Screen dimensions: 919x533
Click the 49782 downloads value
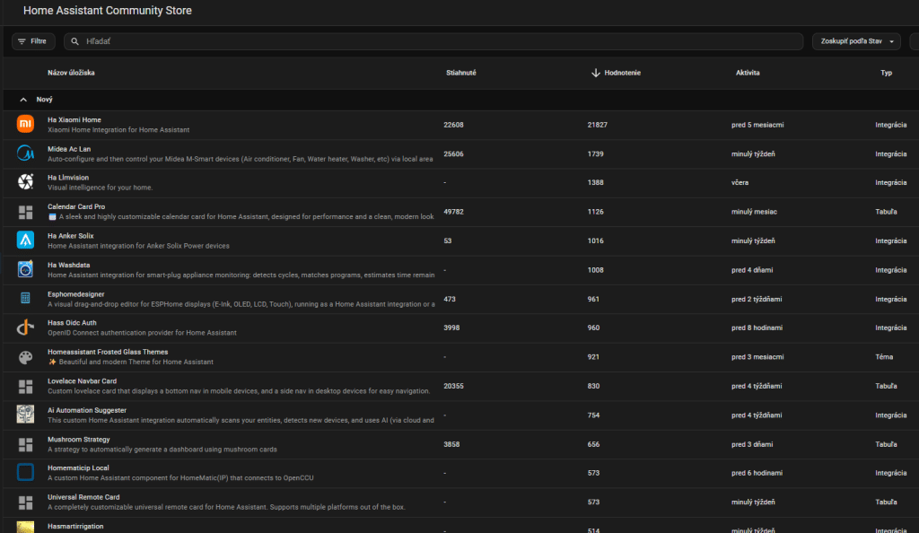click(453, 212)
